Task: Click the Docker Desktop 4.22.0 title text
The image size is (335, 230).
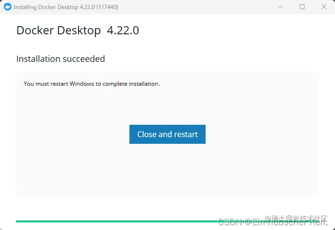Action: coord(78,30)
